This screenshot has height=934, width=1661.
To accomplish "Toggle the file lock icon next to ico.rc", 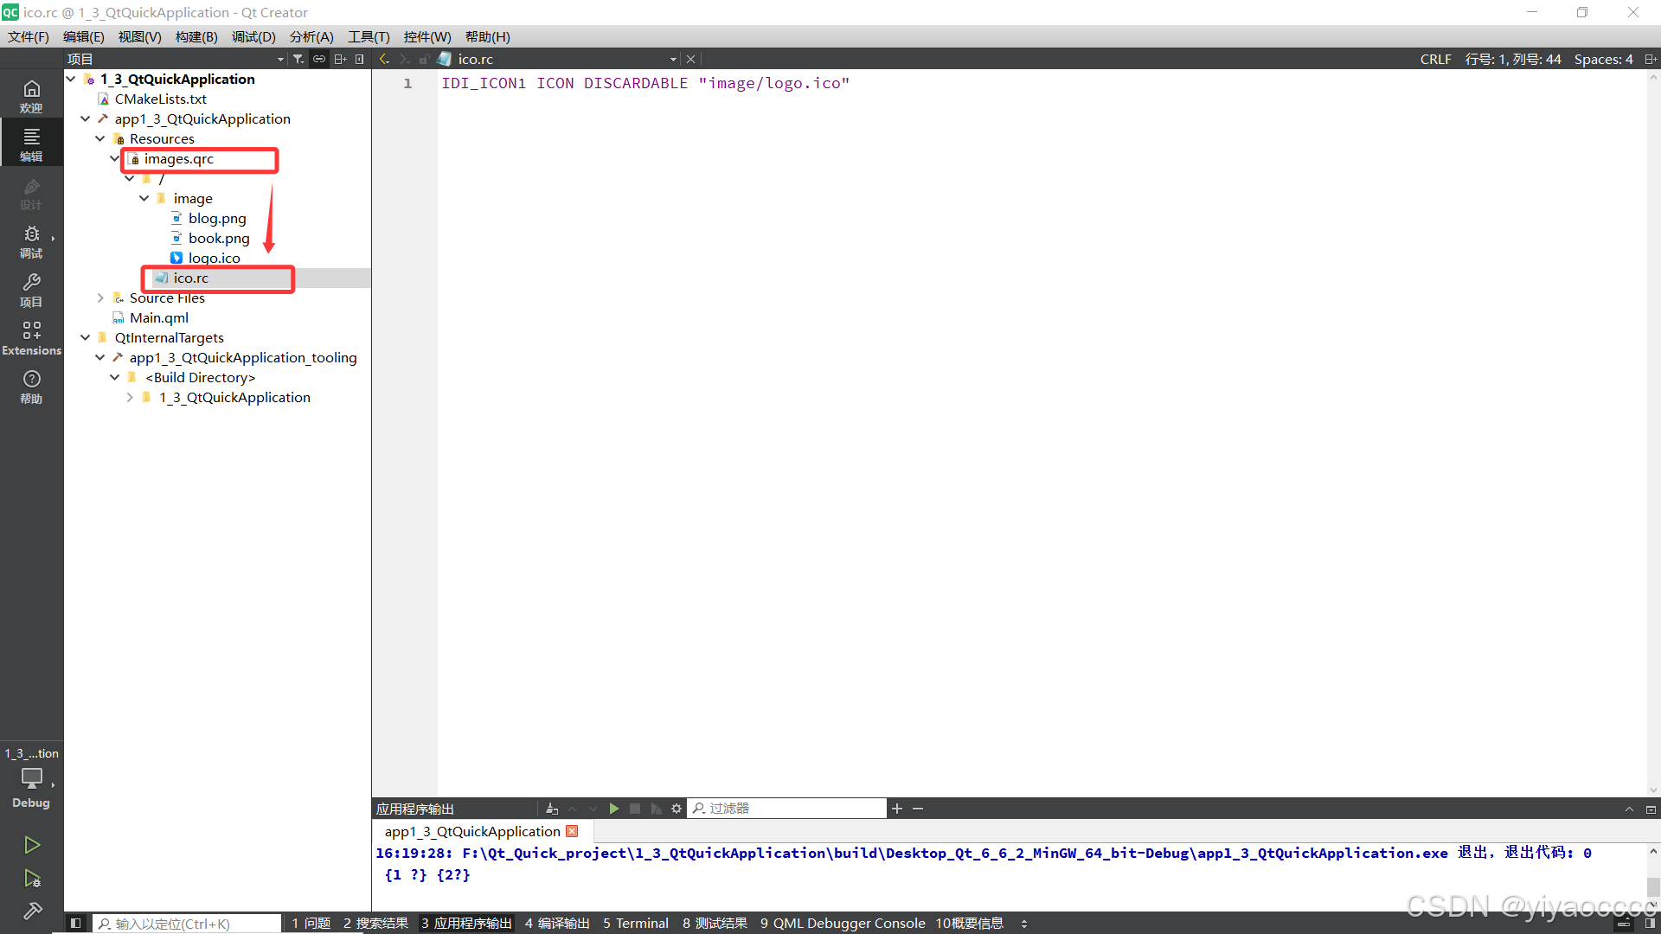I will (x=424, y=58).
